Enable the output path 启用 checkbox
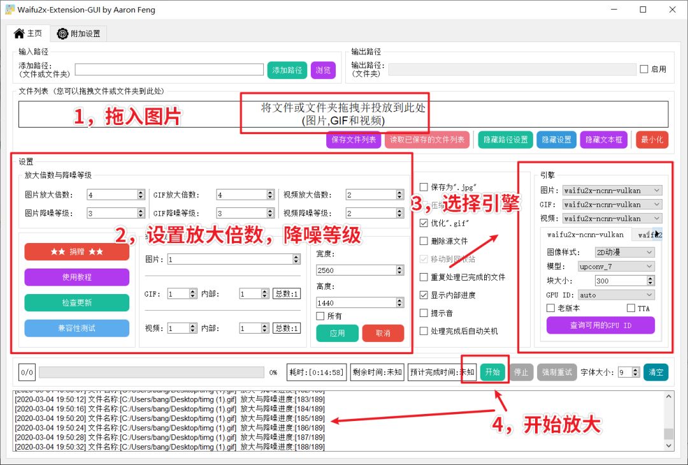The width and height of the screenshot is (688, 465). click(x=643, y=69)
